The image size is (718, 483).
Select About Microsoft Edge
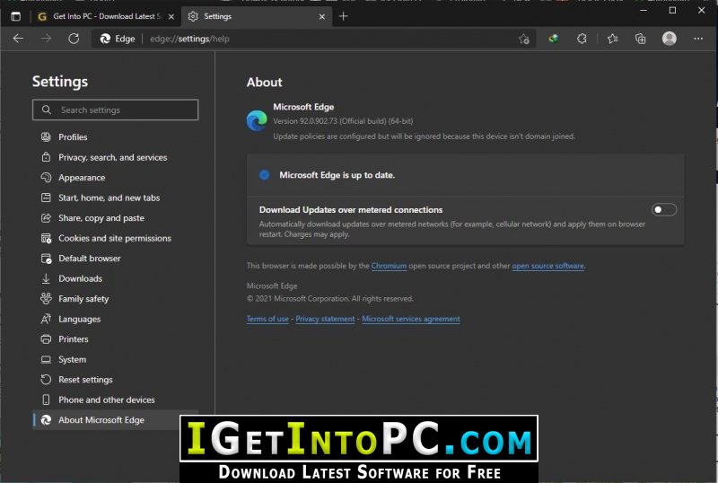pos(106,419)
